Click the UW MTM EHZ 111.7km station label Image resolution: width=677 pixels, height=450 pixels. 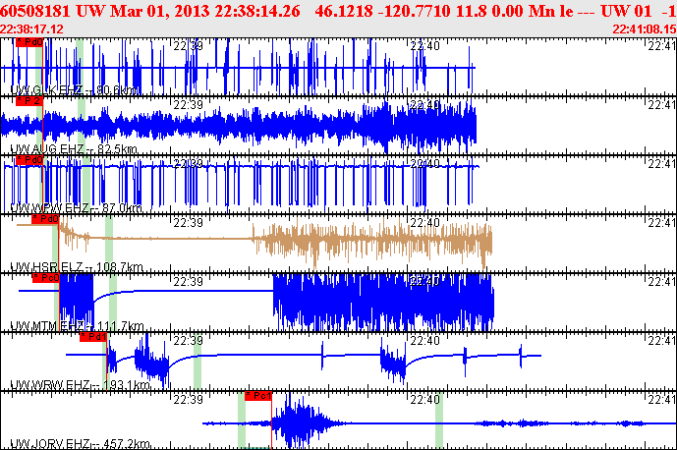click(77, 326)
